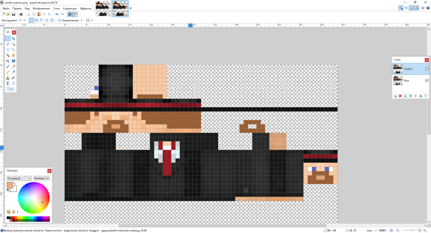The width and height of the screenshot is (431, 233).
Task: Toggle the rulers display
Action: (x=75, y=14)
